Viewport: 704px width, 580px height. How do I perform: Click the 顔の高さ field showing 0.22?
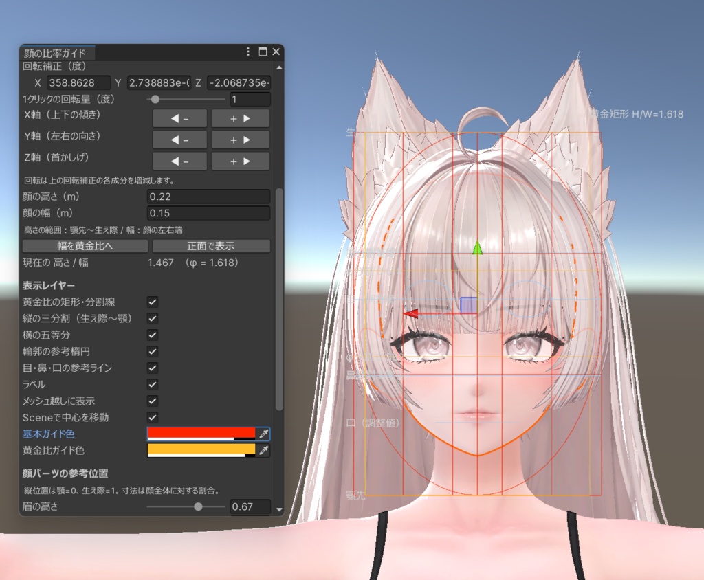coord(209,197)
